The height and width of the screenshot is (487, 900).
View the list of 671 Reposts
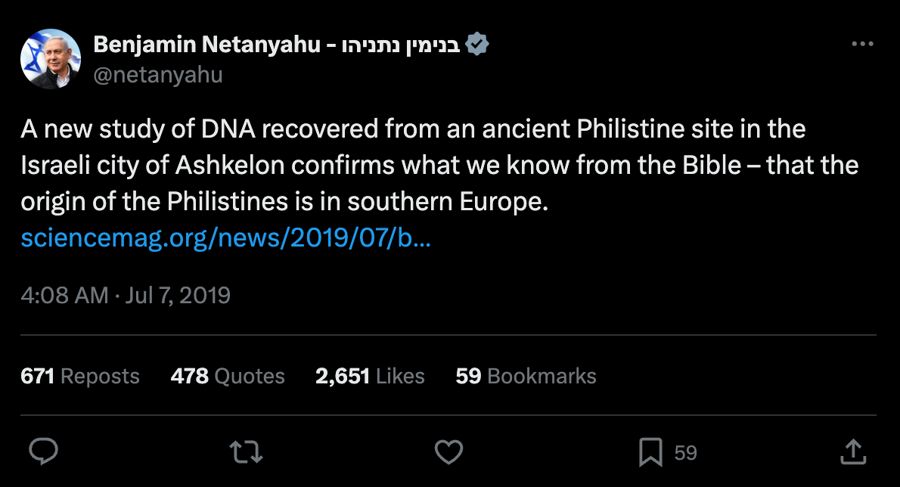tap(79, 376)
